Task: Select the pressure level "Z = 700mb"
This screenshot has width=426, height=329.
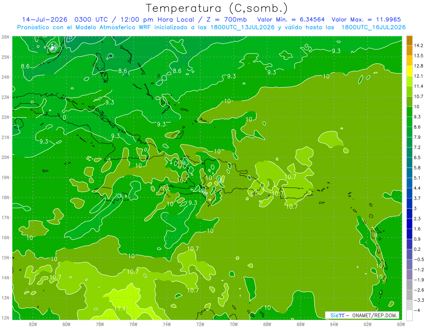Action: tap(226, 20)
